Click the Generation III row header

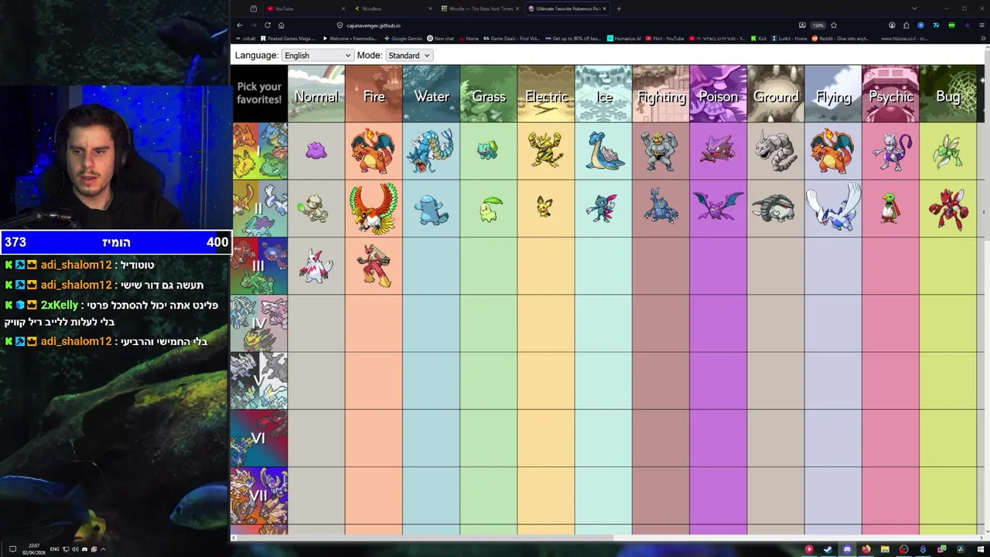coord(259,266)
